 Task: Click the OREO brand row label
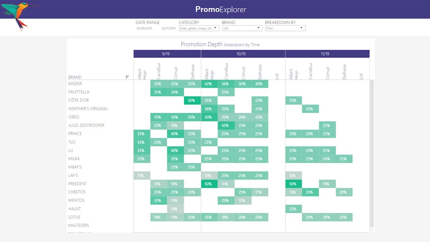coord(73,117)
